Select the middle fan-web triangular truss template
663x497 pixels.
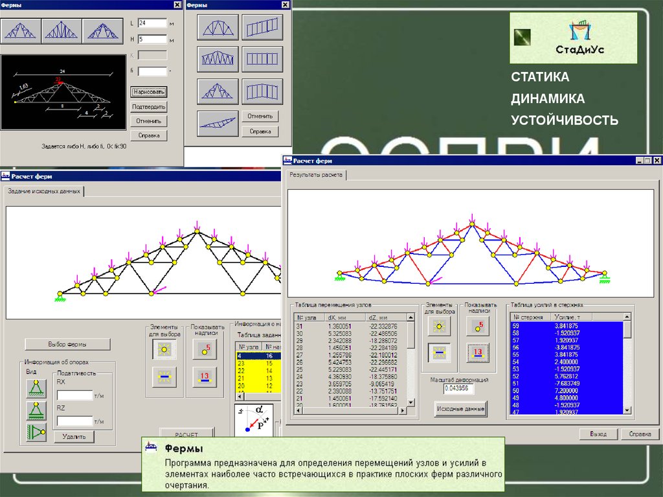[62, 30]
